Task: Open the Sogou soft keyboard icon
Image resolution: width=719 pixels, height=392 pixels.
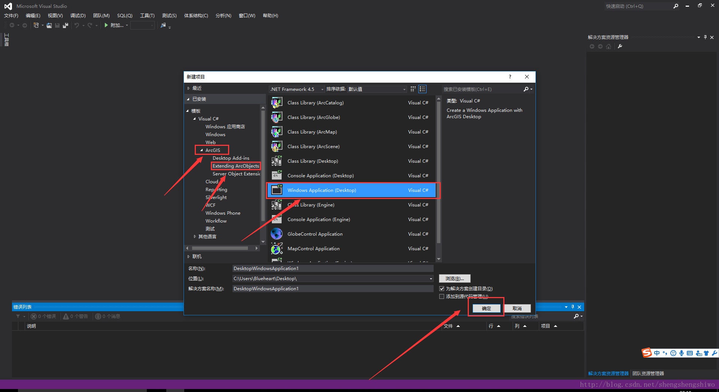Action: pos(689,353)
